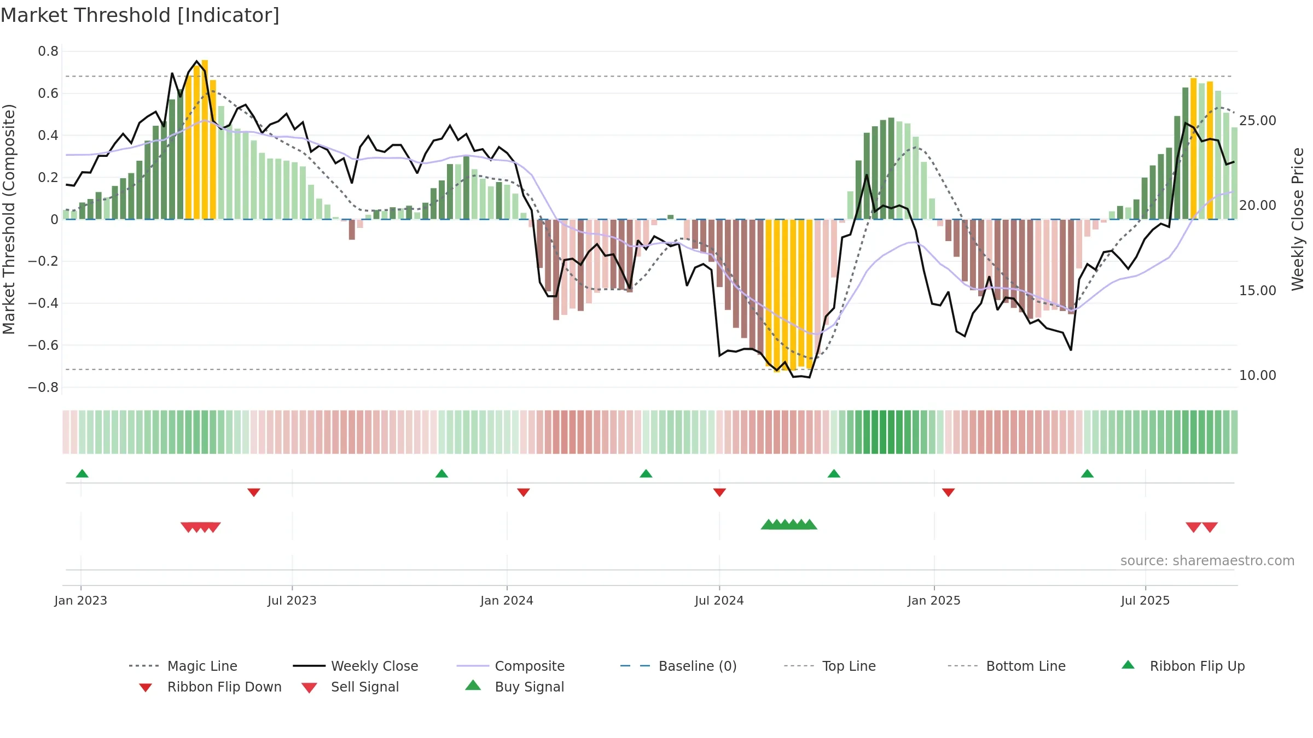Click the source: sharemaestro.com text
The height and width of the screenshot is (738, 1313).
click(1207, 561)
